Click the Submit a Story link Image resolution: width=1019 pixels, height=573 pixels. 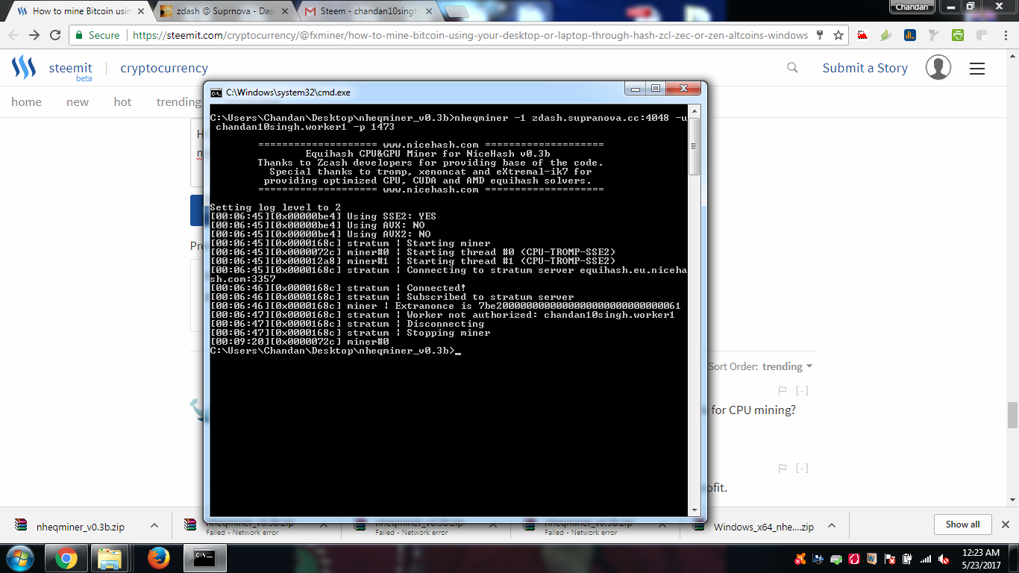pos(865,68)
